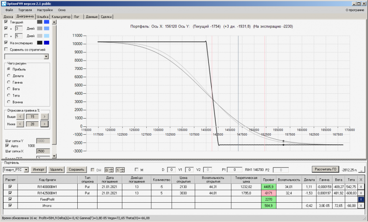Click the X in the Итого row
368x222 pixels.
pos(361,205)
